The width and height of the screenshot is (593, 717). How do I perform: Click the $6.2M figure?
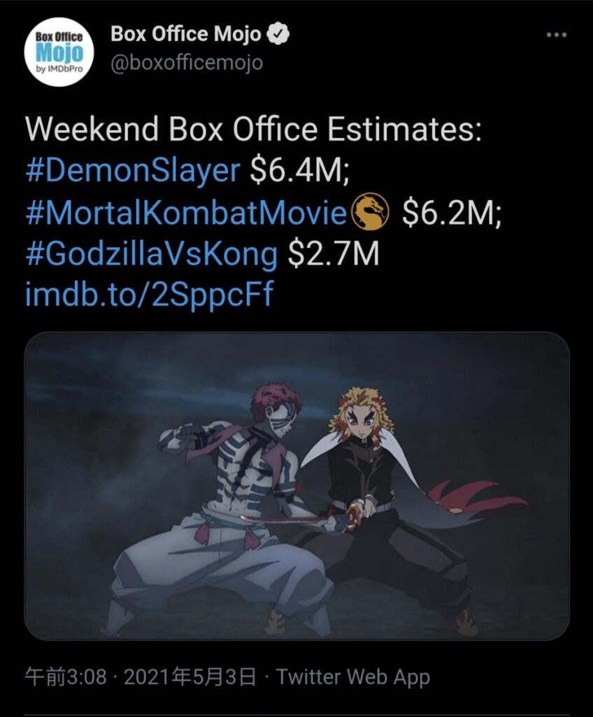point(452,213)
